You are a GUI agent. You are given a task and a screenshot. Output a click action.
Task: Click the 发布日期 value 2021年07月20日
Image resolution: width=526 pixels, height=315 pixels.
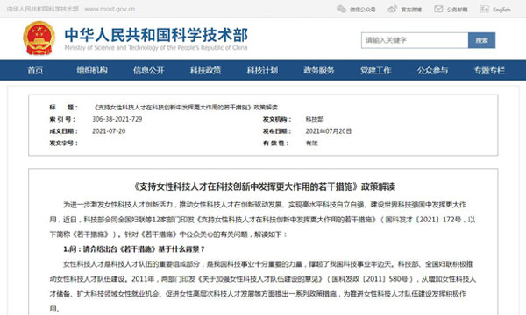point(329,131)
